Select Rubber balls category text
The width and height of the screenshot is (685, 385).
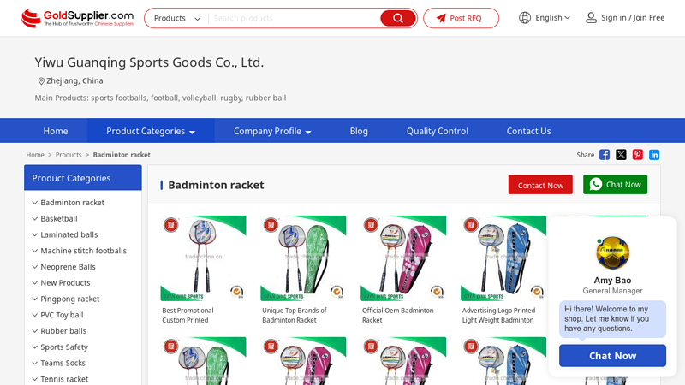[63, 331]
